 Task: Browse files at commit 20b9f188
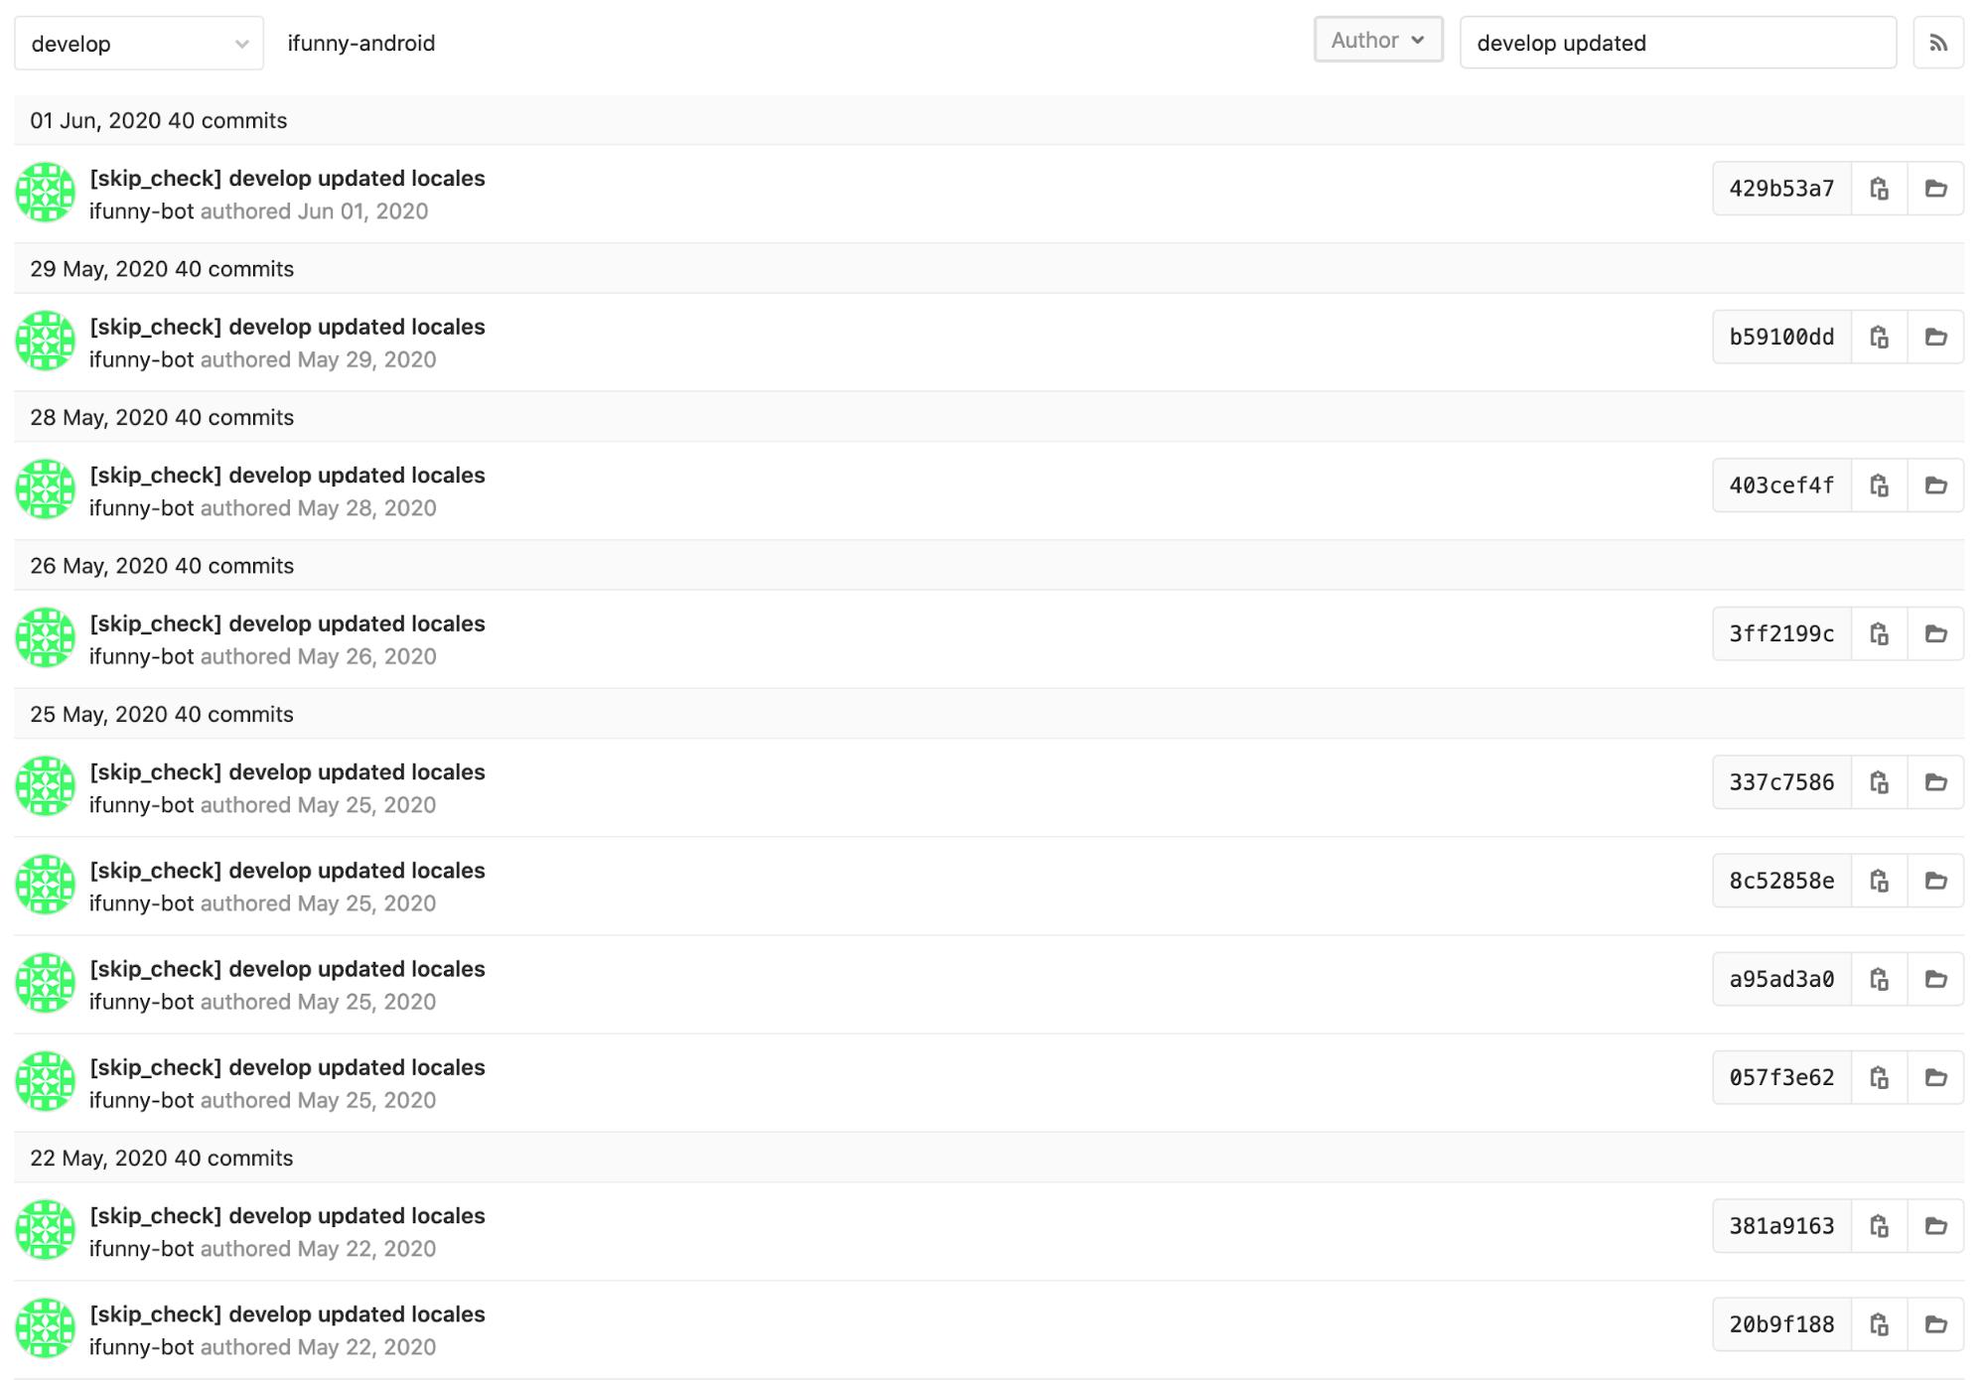pos(1935,1324)
